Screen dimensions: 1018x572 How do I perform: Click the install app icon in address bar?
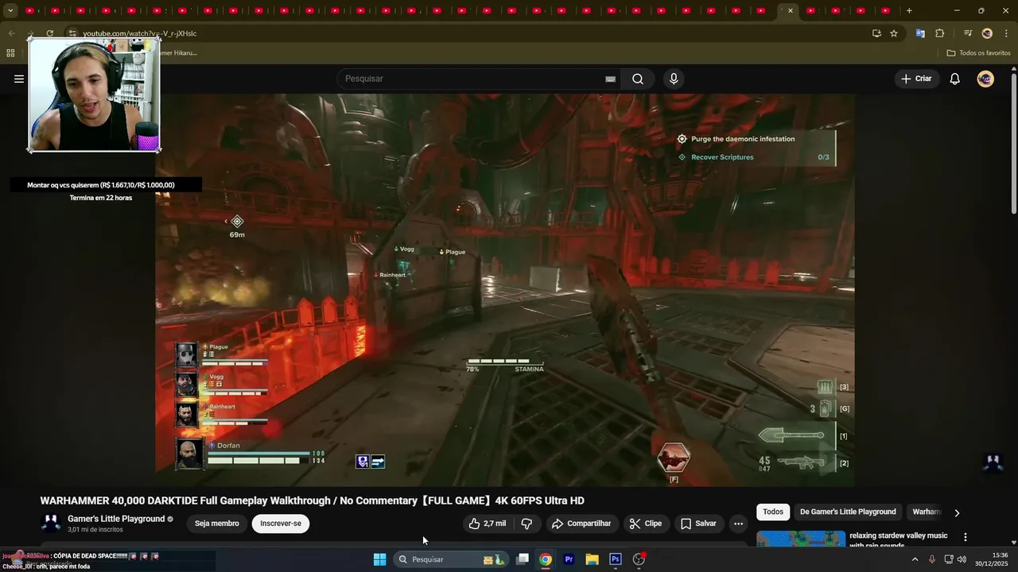point(876,33)
